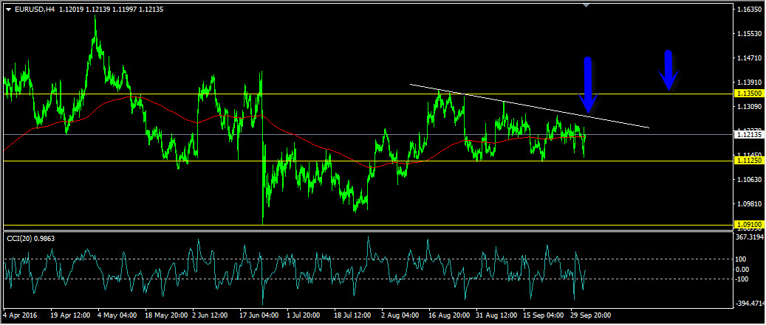Screen dimensions: 766x325
Task: Click the 1.16350 price scale value
Action: tap(750, 10)
